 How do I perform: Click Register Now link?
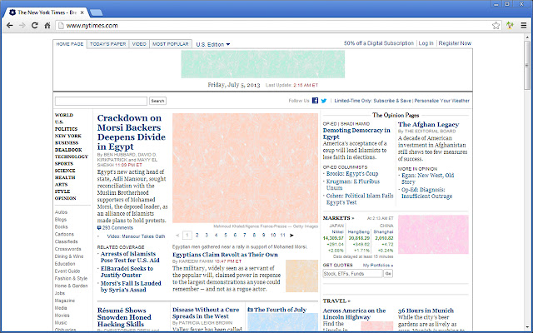point(455,43)
